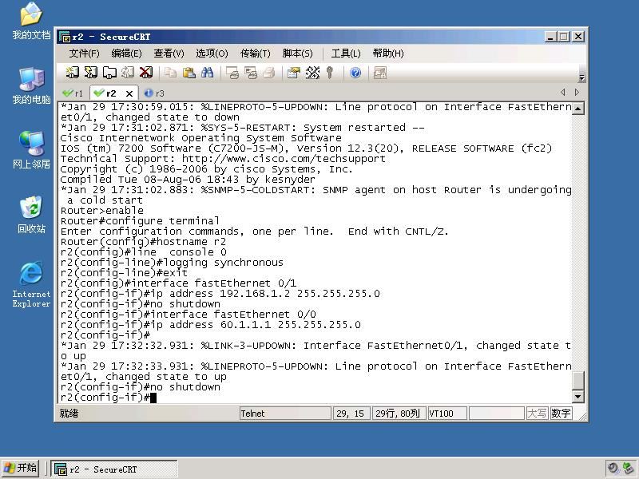639x479 pixels.
Task: Open the Keymap Editor toolbar icon
Action: [x=312, y=73]
